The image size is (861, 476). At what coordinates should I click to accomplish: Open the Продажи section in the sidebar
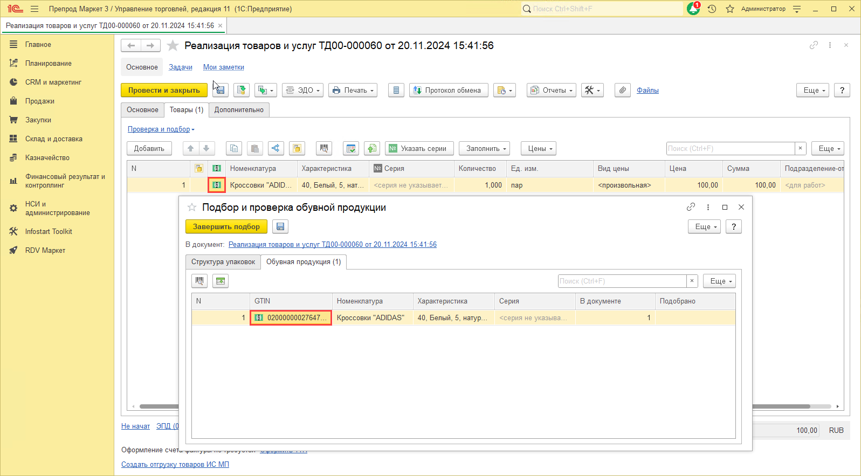tap(40, 101)
